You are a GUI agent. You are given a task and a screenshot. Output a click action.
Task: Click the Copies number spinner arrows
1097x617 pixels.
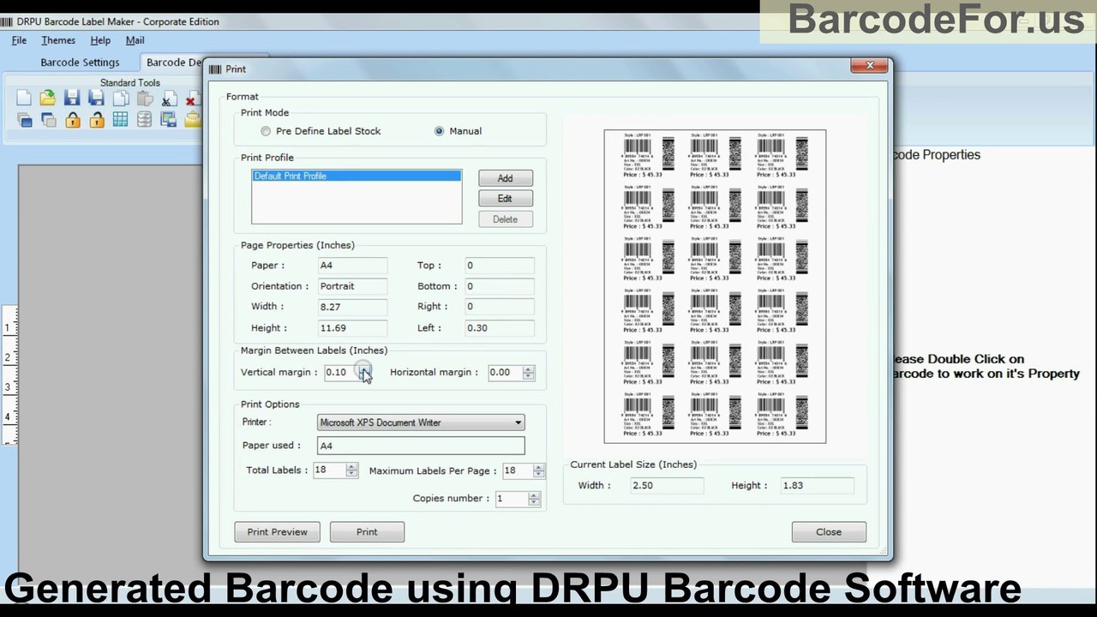(x=534, y=499)
